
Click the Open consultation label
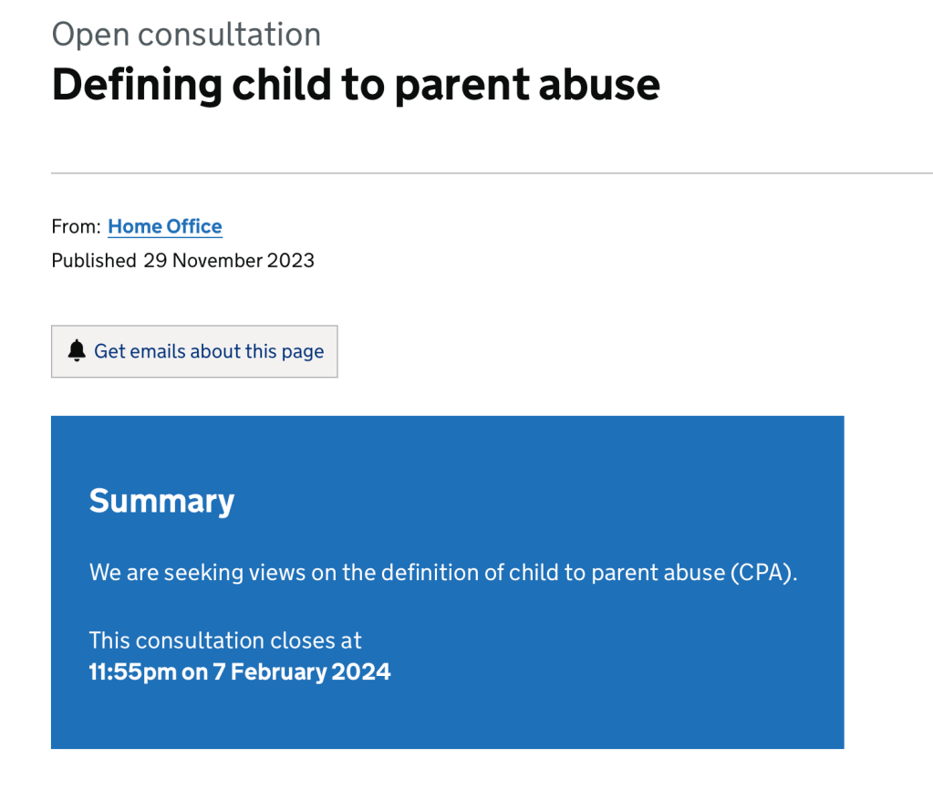186,35
